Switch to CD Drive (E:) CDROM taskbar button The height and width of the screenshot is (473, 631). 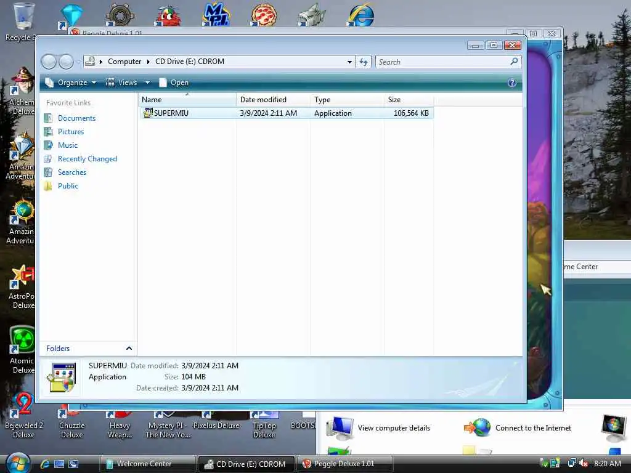pos(246,464)
